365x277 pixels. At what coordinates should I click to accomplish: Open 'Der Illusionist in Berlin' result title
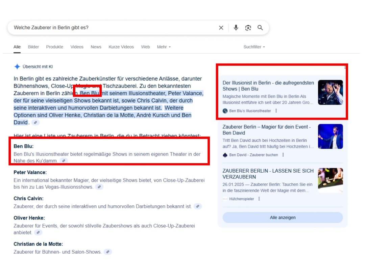pos(268,86)
